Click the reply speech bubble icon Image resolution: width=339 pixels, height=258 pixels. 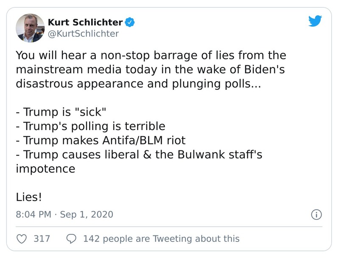pos(71,239)
